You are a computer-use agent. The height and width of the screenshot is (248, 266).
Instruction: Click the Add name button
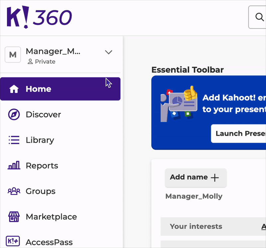pos(196,177)
